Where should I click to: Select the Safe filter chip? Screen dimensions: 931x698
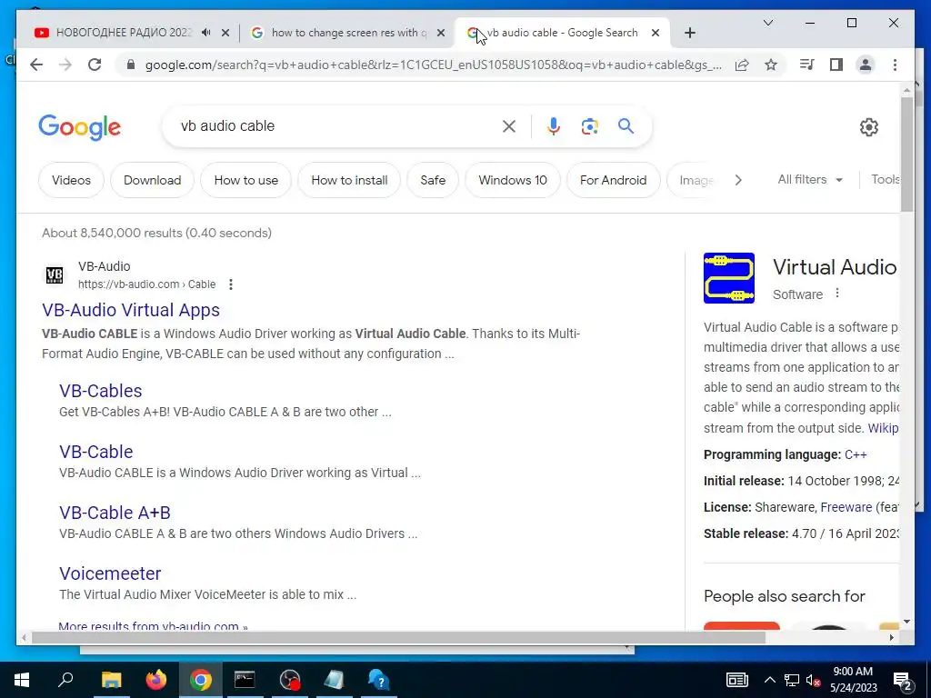[433, 180]
